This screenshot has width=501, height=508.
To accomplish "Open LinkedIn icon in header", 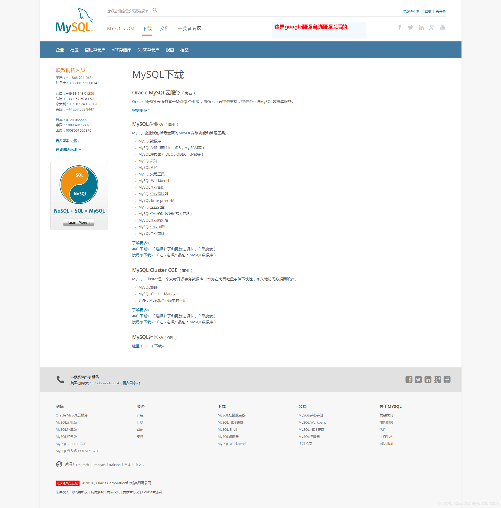I will [x=421, y=27].
